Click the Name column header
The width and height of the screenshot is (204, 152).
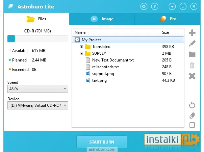tap(80, 32)
